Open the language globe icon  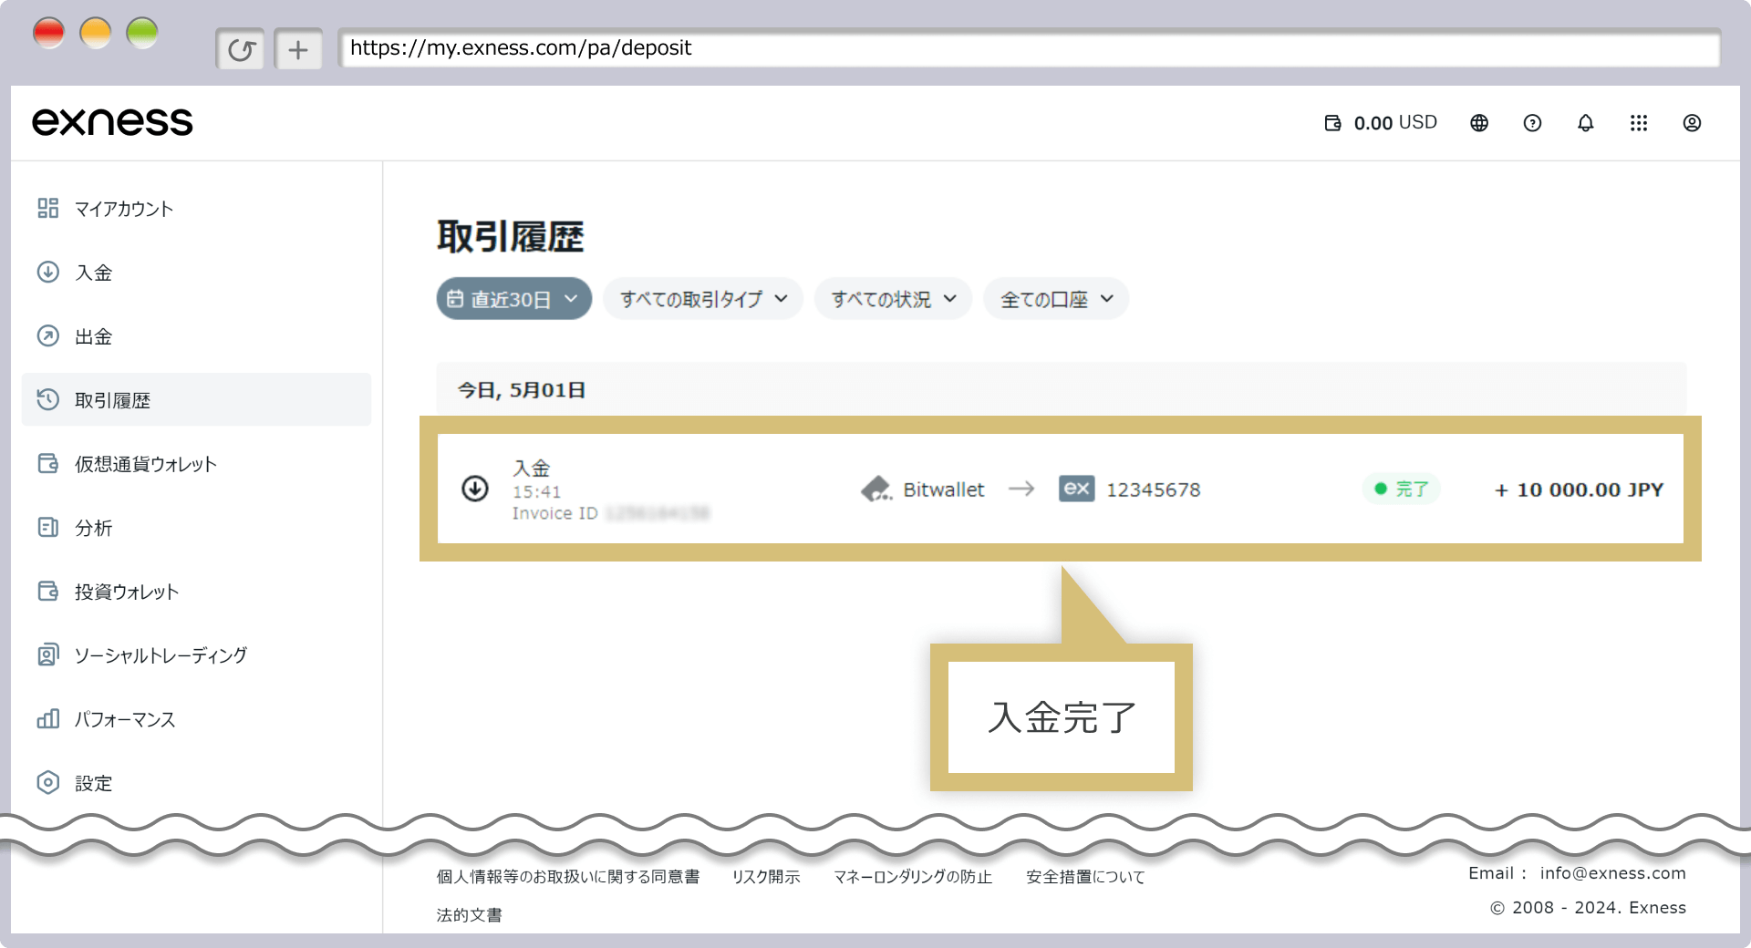[x=1479, y=123]
